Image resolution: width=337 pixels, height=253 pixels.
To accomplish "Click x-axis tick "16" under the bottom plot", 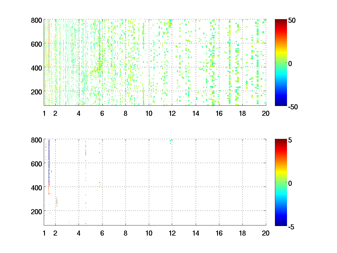I will [x=219, y=233].
